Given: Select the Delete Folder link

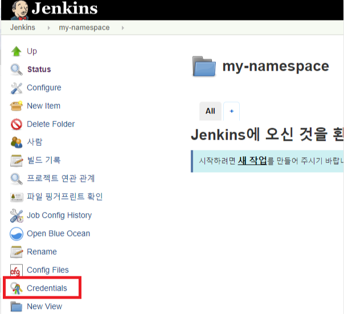Looking at the screenshot, I should (51, 124).
